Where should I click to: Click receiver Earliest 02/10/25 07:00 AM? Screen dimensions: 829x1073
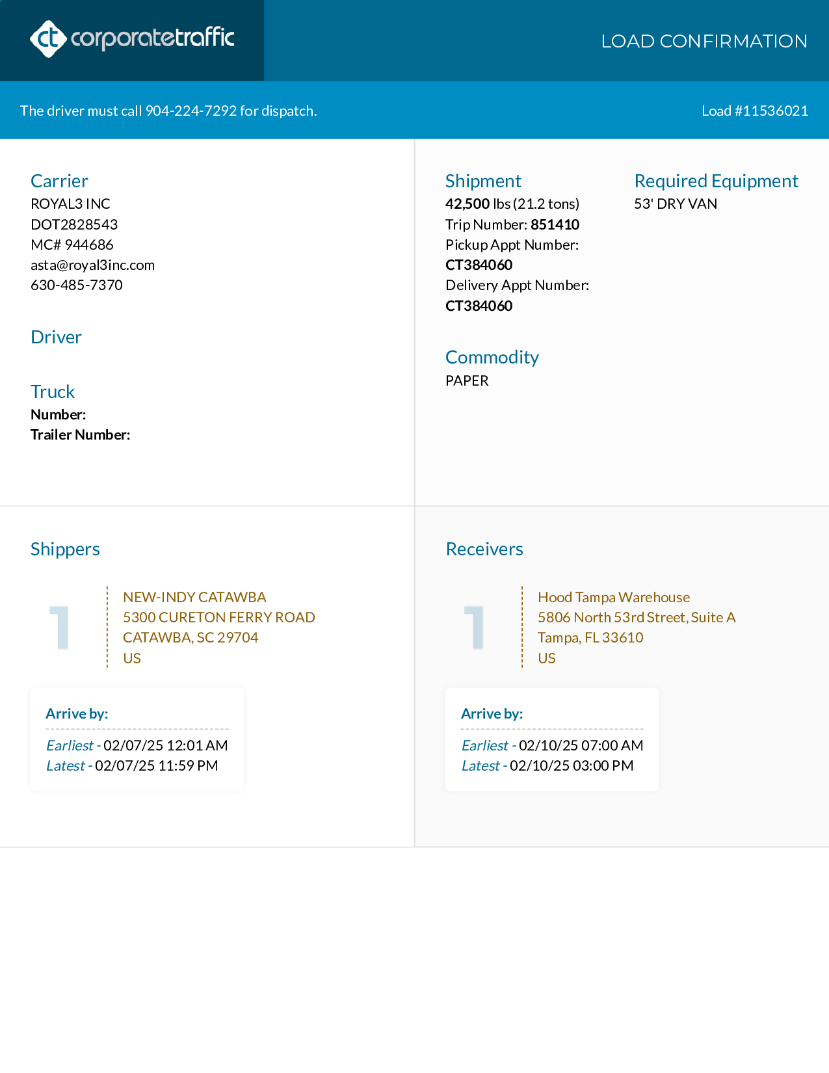552,745
